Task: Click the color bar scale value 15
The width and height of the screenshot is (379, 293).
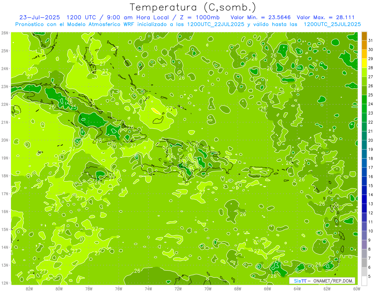Action: [x=371, y=186]
